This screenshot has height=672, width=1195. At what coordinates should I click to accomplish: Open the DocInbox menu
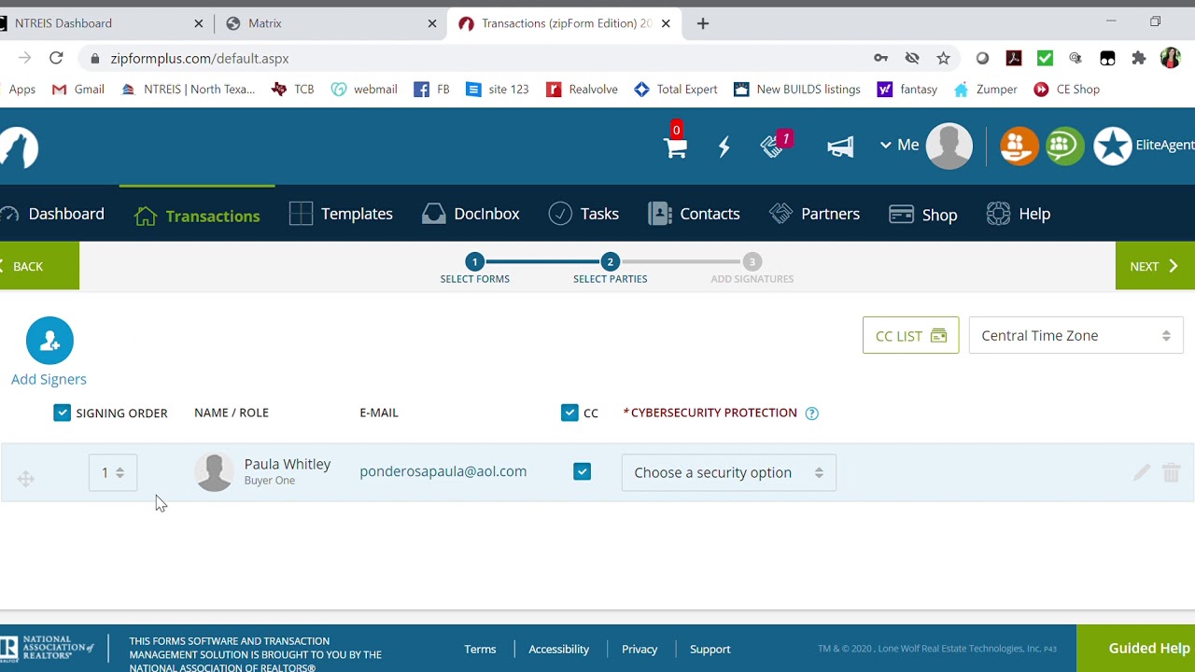pos(471,214)
